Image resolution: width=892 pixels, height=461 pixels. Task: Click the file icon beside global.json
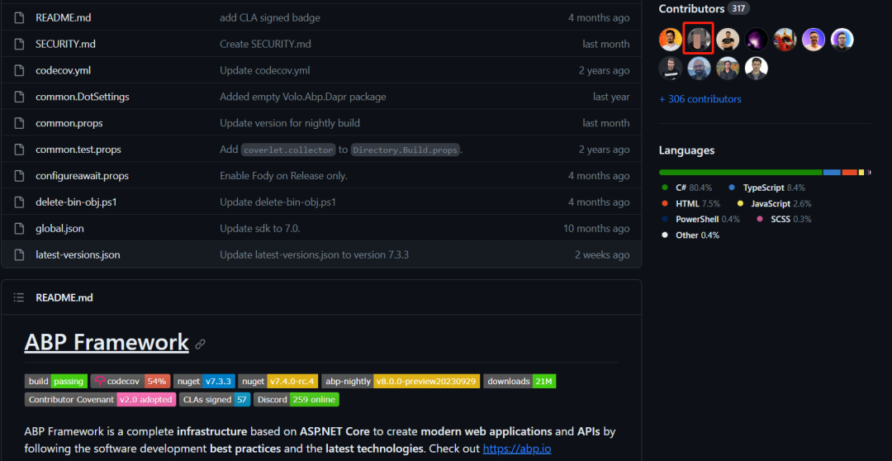coord(19,228)
